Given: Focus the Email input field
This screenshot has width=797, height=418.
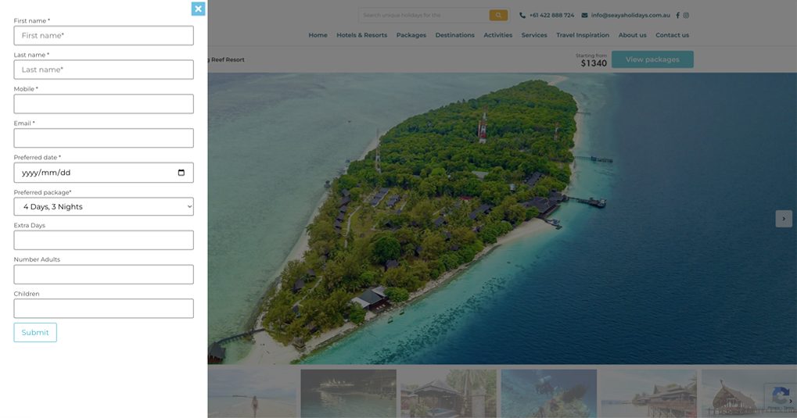Looking at the screenshot, I should coord(104,138).
